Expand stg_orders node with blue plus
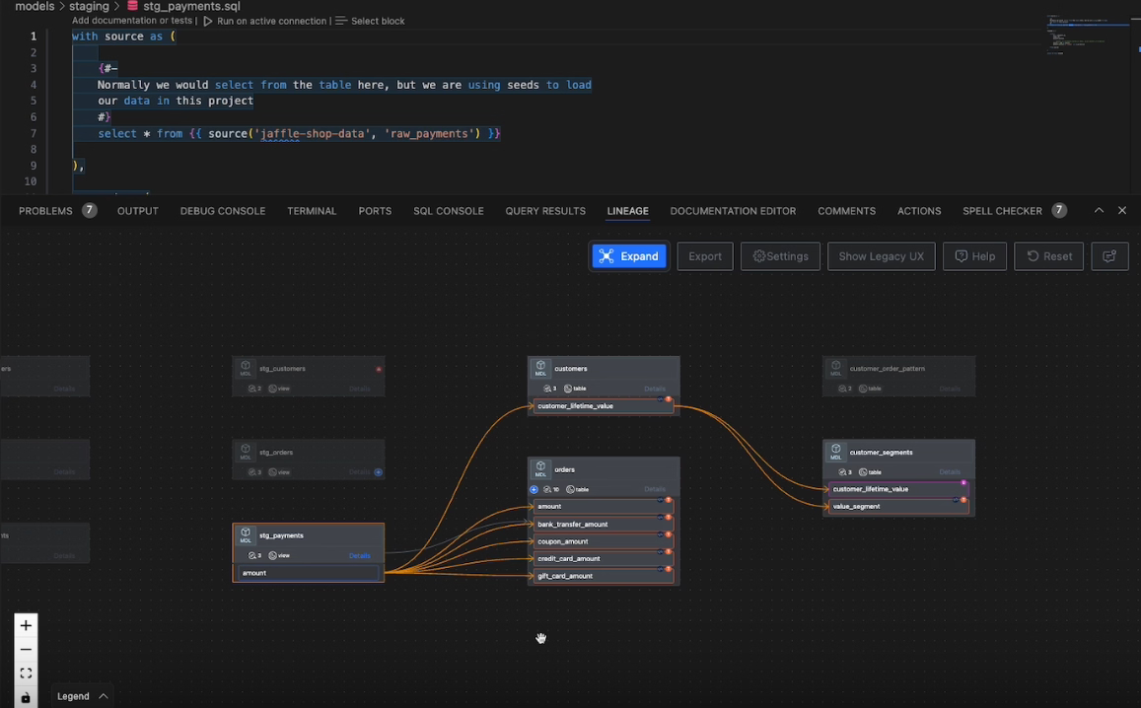1141x708 pixels. [379, 472]
